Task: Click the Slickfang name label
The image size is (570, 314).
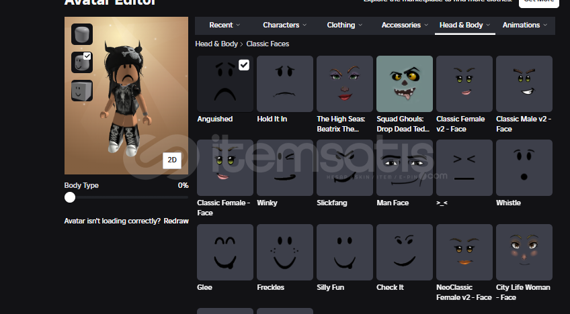Action: coord(331,203)
